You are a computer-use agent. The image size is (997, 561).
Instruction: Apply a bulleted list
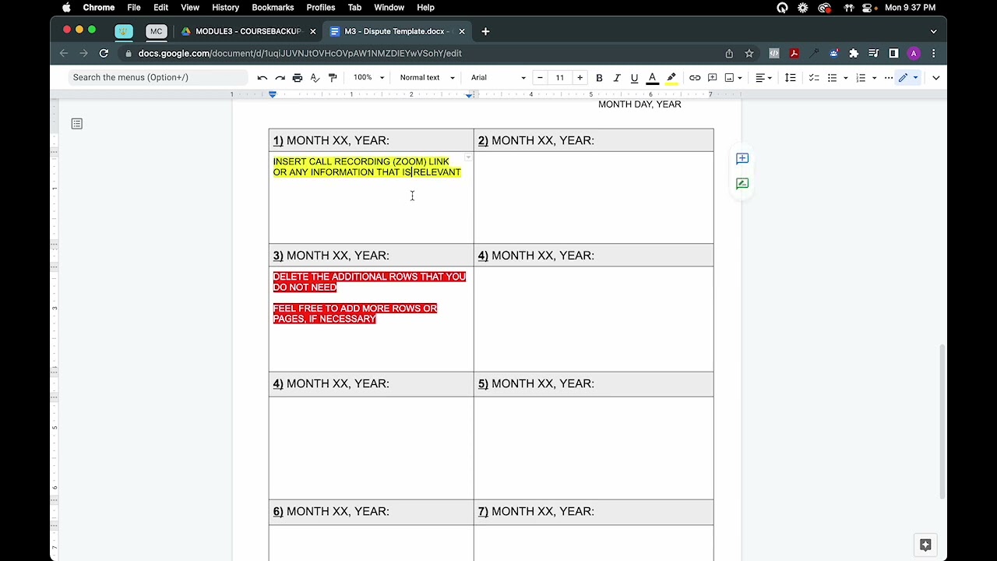coord(832,77)
